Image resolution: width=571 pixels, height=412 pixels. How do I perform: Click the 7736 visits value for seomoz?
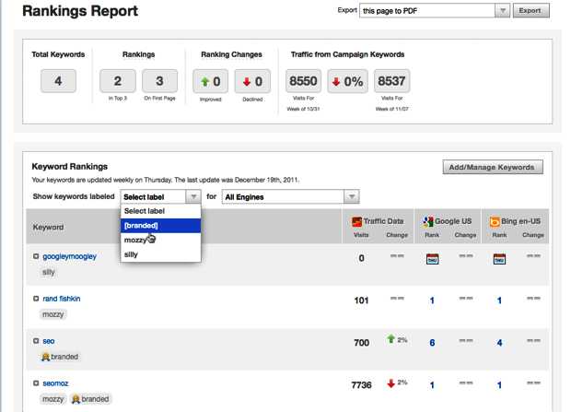pyautogui.click(x=361, y=385)
